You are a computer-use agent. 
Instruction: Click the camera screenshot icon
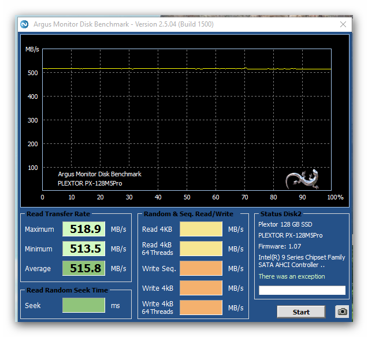[x=342, y=312]
